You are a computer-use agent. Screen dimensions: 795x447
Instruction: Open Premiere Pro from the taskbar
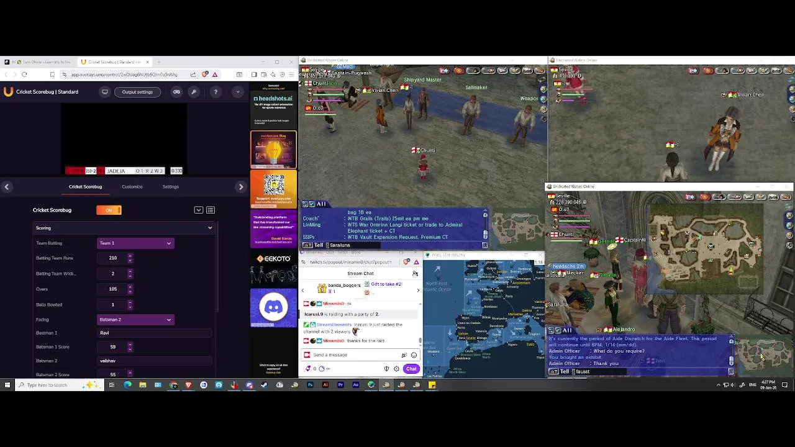tap(340, 385)
